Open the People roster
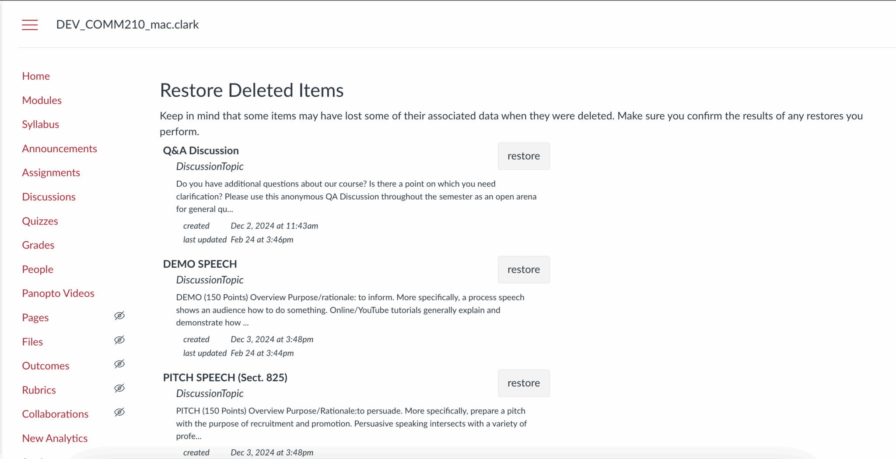Image resolution: width=896 pixels, height=459 pixels. click(x=37, y=269)
